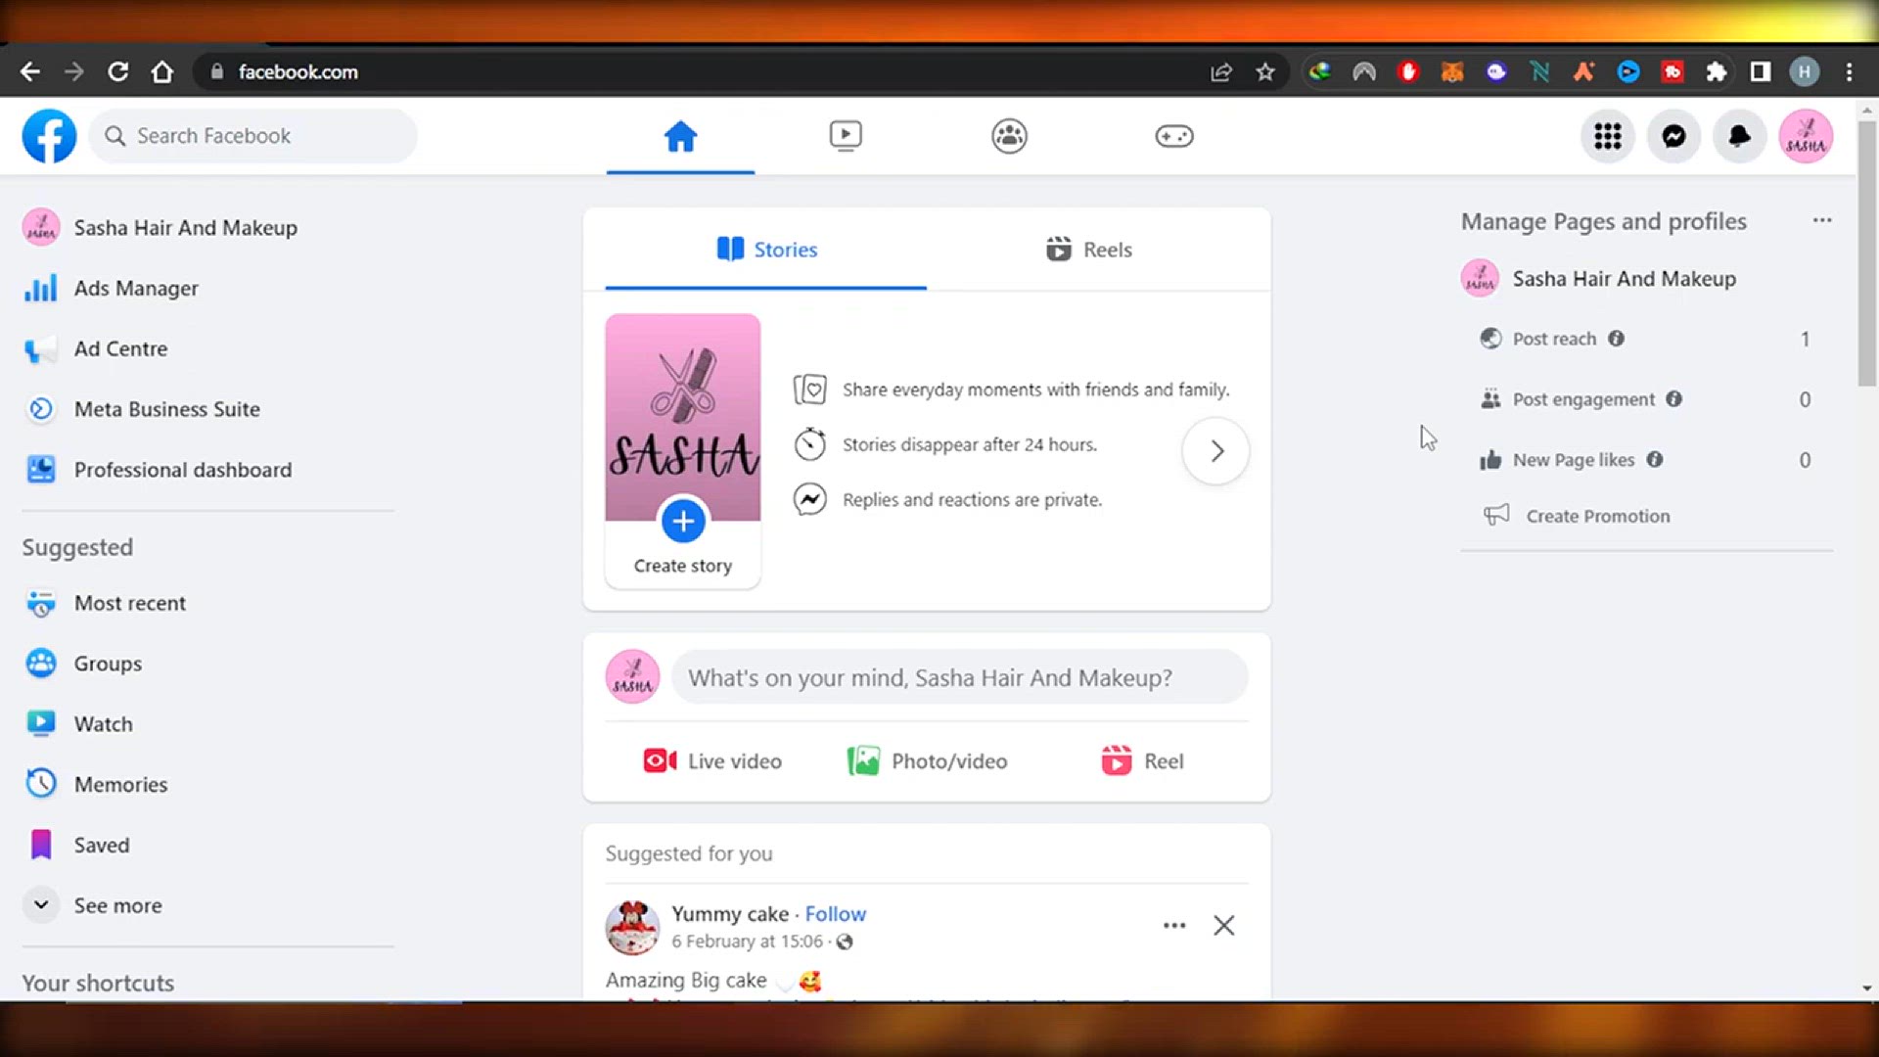Toggle the browser side panel icon
Viewport: 1879px width, 1057px height.
point(1760,71)
